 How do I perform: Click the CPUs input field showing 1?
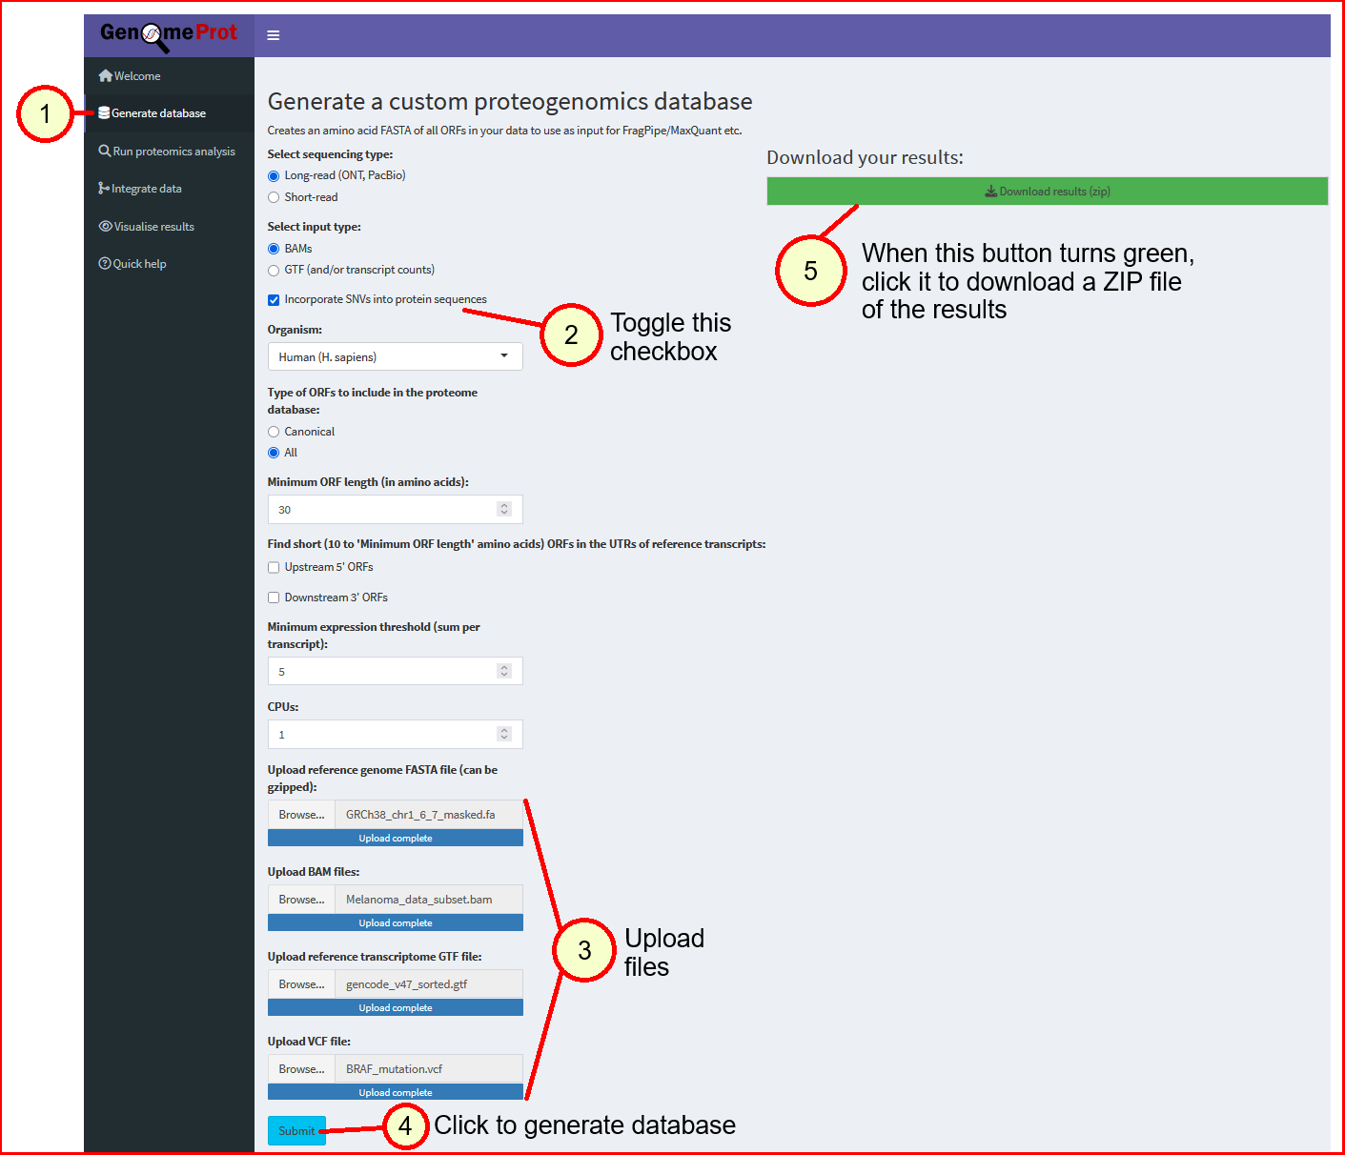(x=396, y=734)
